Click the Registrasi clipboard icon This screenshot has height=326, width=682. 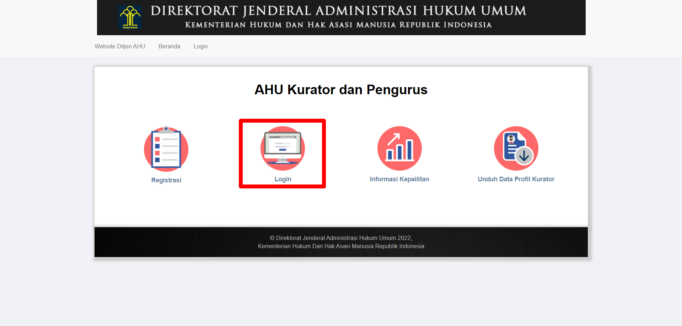166,149
